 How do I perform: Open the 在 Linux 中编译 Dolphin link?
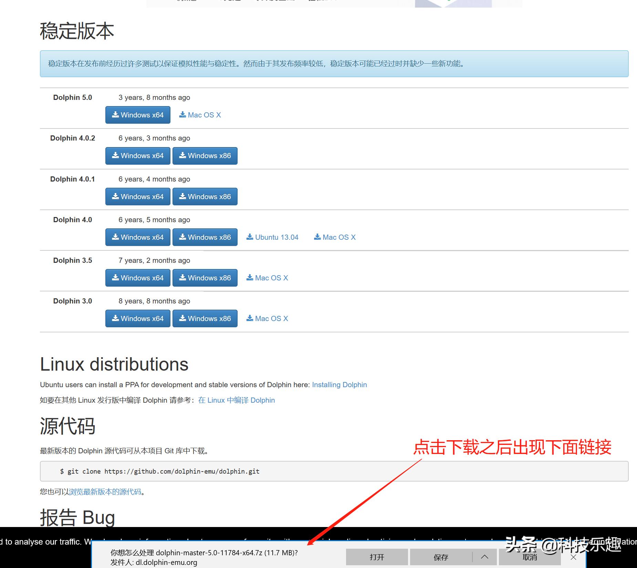click(236, 400)
